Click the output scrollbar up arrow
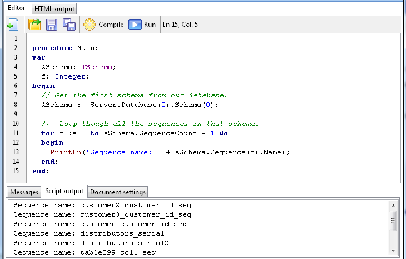406x259 pixels. click(x=393, y=206)
